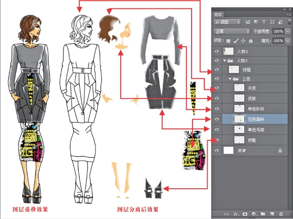
Task: Click the add layer mask icon
Action: pos(245,214)
